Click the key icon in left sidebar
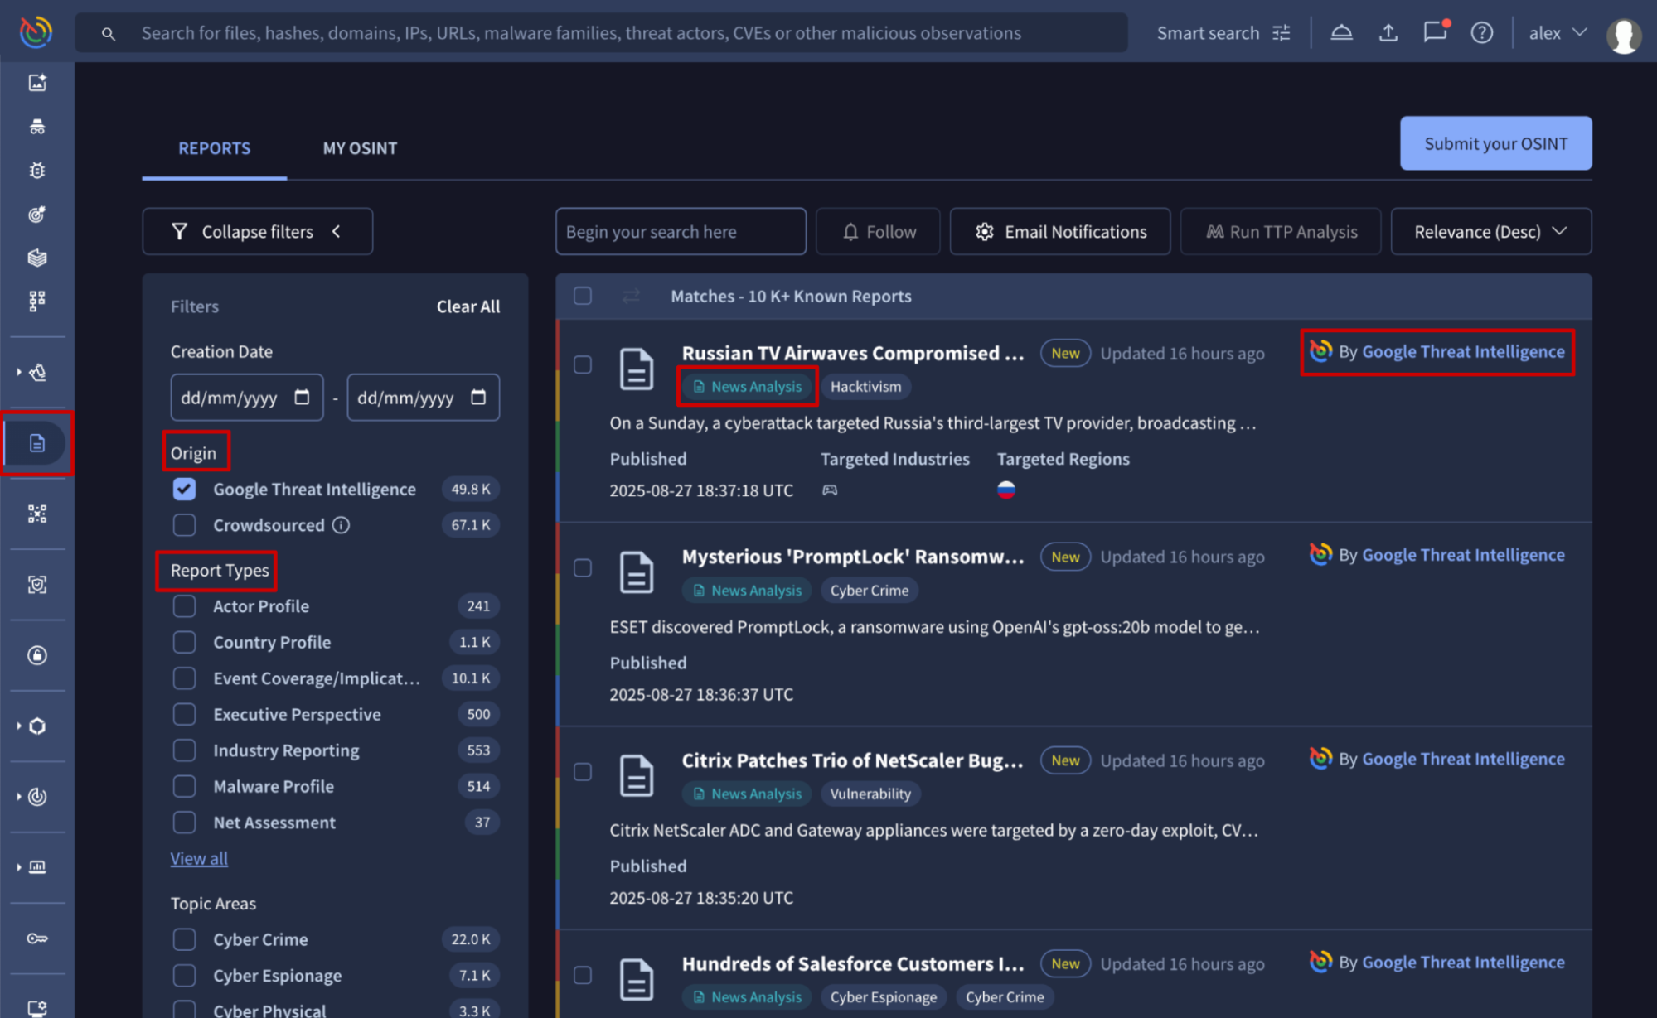This screenshot has width=1657, height=1018. pyautogui.click(x=37, y=938)
